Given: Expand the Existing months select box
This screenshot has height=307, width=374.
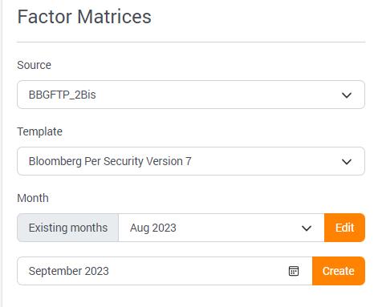Looking at the screenshot, I should [x=222, y=228].
